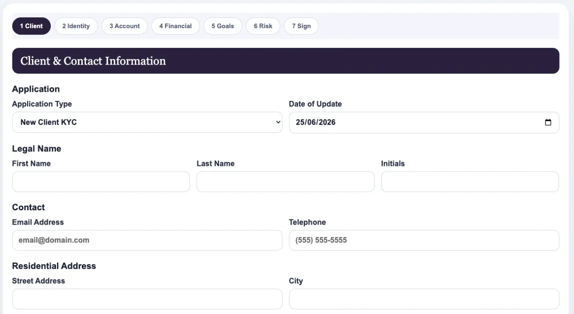Viewport: 574px width, 314px height.
Task: Click the Legal Name section heading
Action: pyautogui.click(x=36, y=149)
